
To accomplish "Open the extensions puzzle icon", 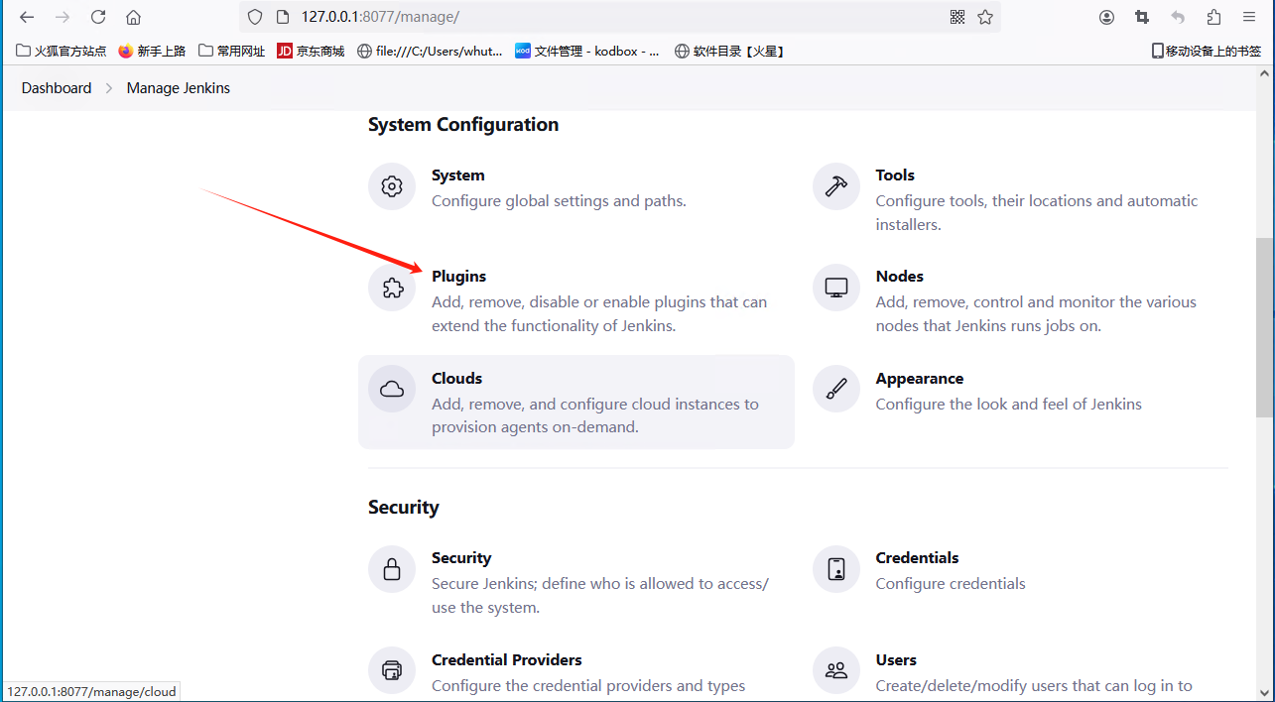I will [x=1213, y=17].
